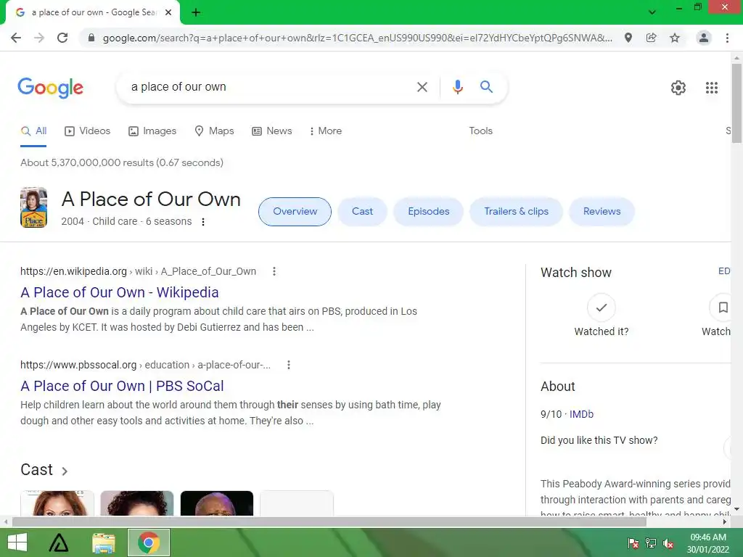
Task: Open File Explorer from taskbar
Action: click(x=104, y=542)
